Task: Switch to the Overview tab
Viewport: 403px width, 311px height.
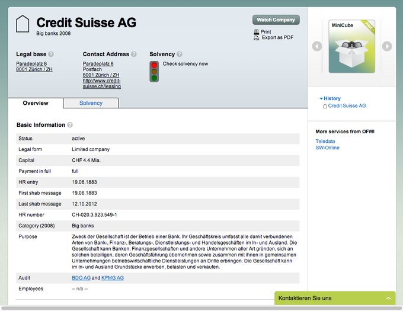Action: click(36, 103)
